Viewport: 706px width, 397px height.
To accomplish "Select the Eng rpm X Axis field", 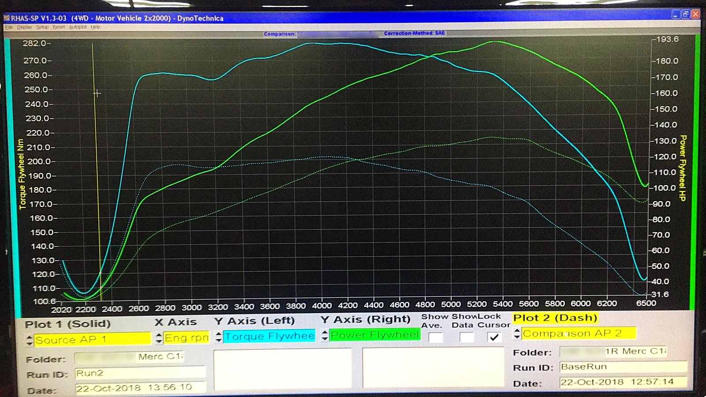I will pos(186,338).
